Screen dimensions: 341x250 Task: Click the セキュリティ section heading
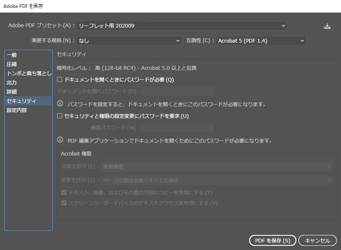click(71, 54)
